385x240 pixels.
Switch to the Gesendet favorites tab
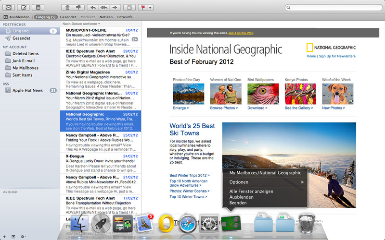click(x=68, y=17)
